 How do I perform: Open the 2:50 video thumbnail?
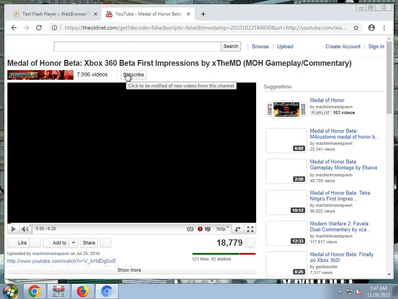[286, 171]
